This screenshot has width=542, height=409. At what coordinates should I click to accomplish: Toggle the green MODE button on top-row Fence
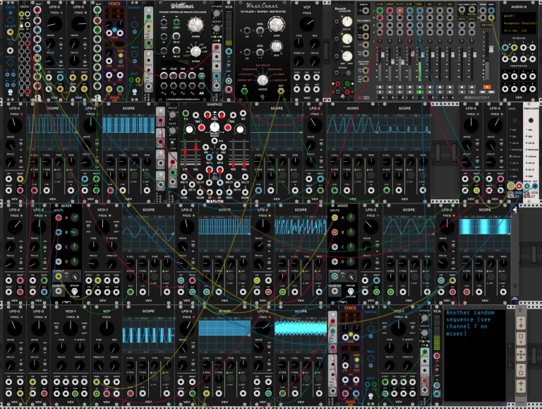point(121,55)
